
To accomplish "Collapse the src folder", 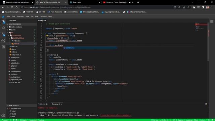I will coord(12,33).
